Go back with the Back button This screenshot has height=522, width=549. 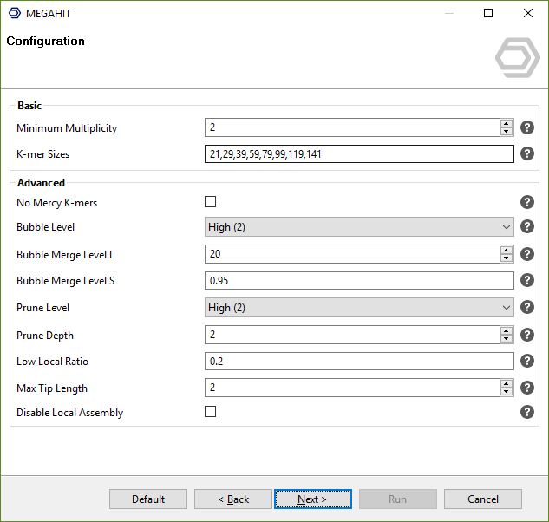232,499
